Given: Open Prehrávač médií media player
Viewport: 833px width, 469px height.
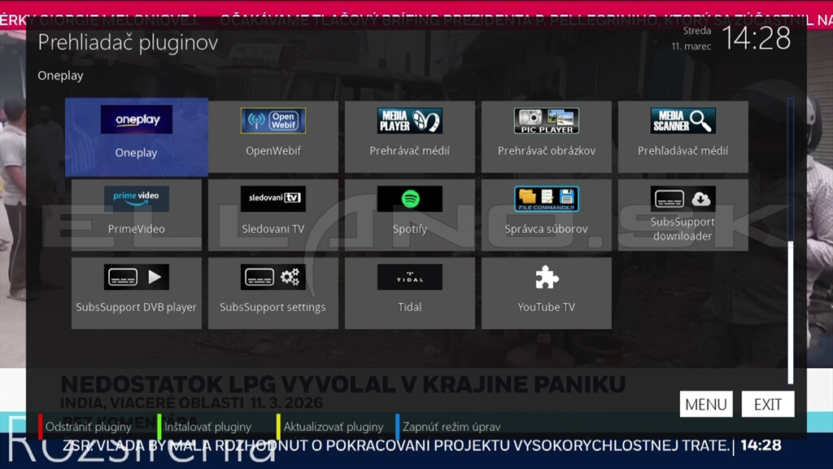Looking at the screenshot, I should tap(409, 137).
